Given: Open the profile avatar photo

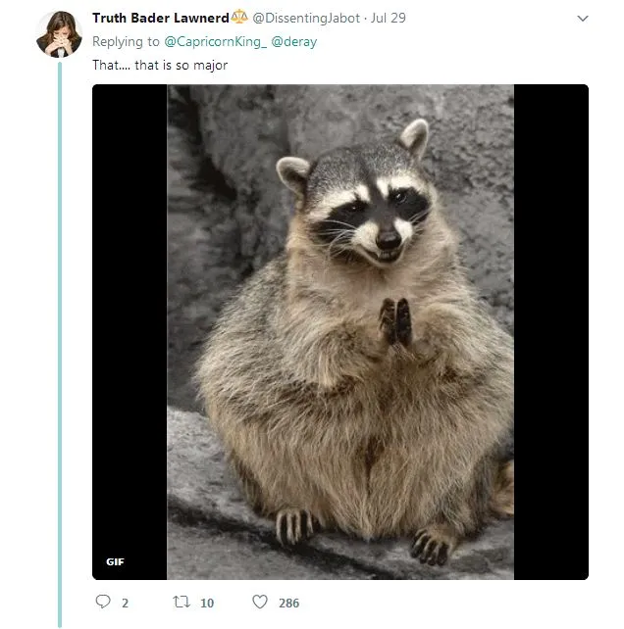Looking at the screenshot, I should pos(59,34).
